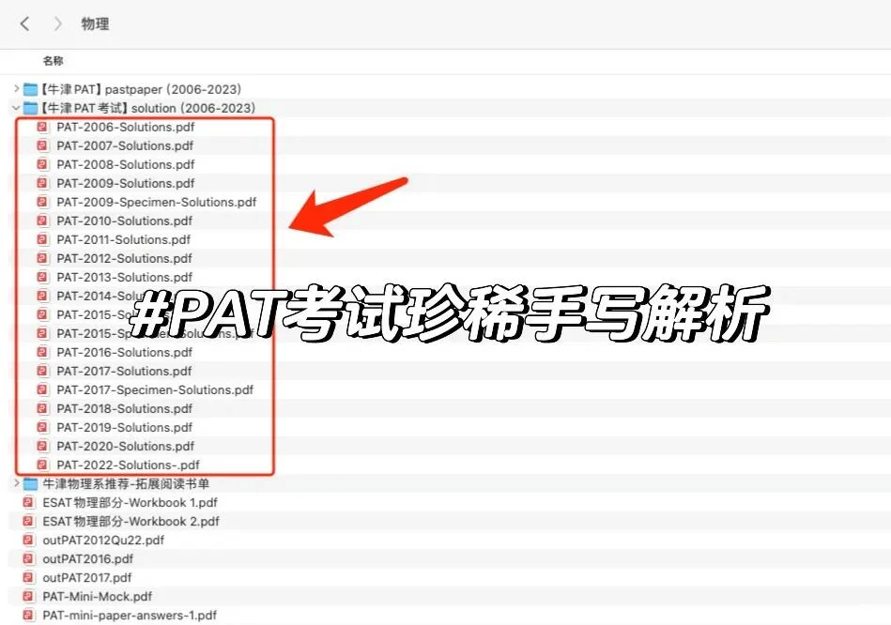
Task: Click PDF icon of PAT-2022-Solutions-.pdf
Action: tap(42, 465)
